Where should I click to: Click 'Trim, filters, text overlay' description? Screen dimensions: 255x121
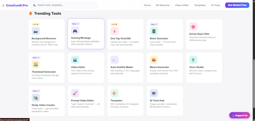coord(83,72)
